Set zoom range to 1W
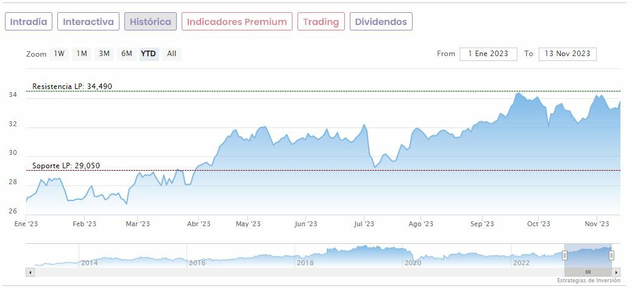 pyautogui.click(x=59, y=54)
